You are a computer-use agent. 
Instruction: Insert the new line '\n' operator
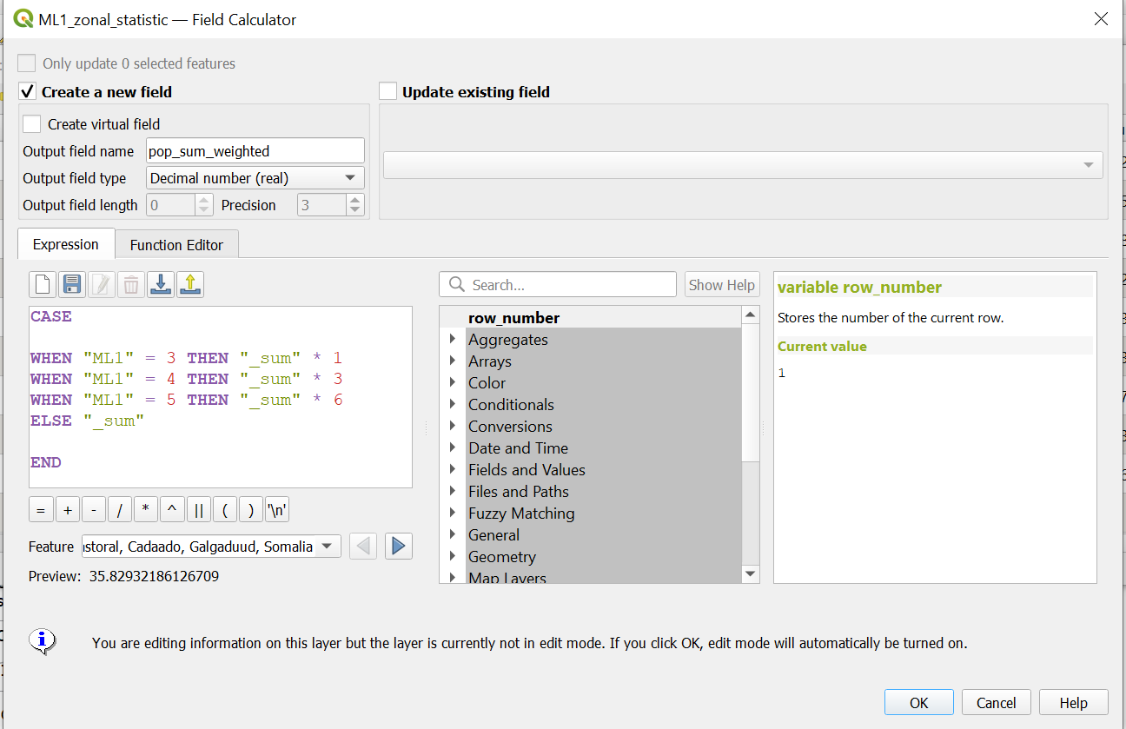coord(277,510)
